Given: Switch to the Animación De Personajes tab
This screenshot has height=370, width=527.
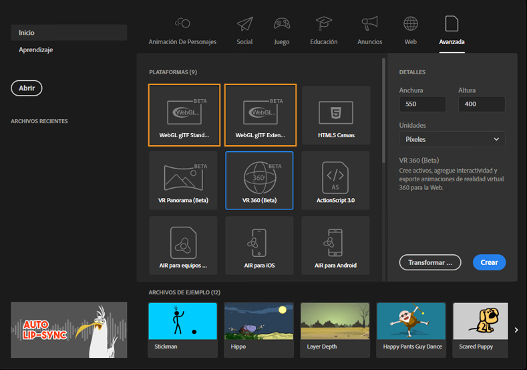Looking at the screenshot, I should click(182, 31).
